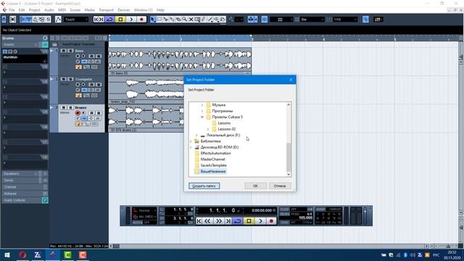
Task: Mute the Bass track
Action: tap(63, 51)
